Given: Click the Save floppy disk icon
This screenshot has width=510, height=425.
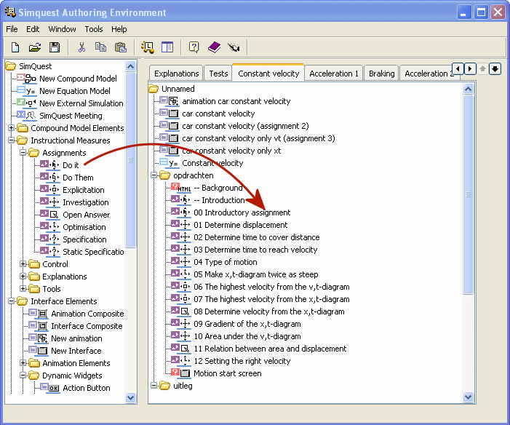Looking at the screenshot, I should point(55,47).
